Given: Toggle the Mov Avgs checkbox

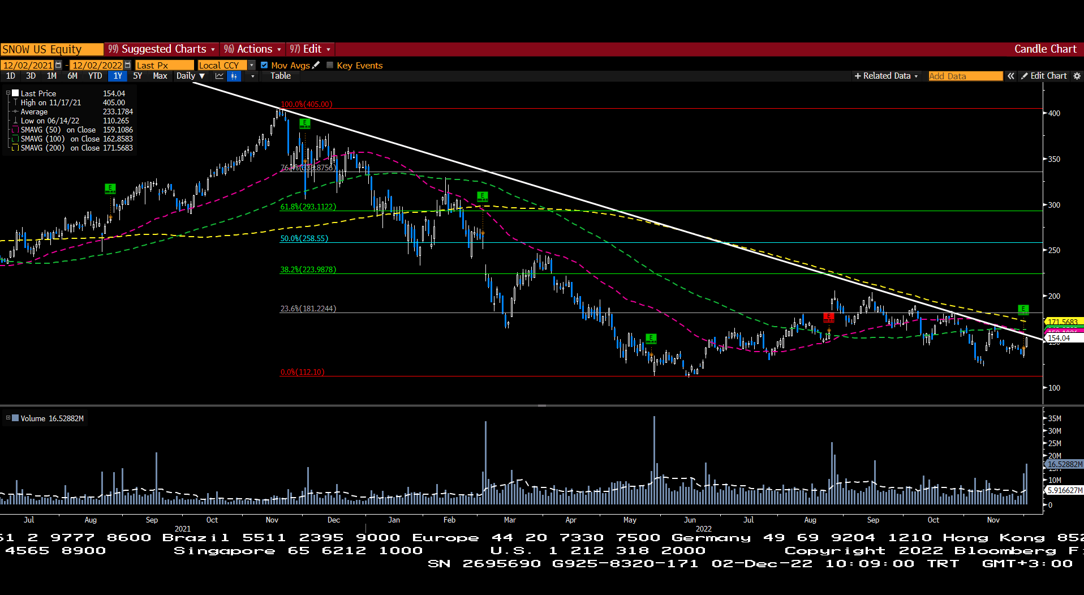Looking at the screenshot, I should click(264, 65).
